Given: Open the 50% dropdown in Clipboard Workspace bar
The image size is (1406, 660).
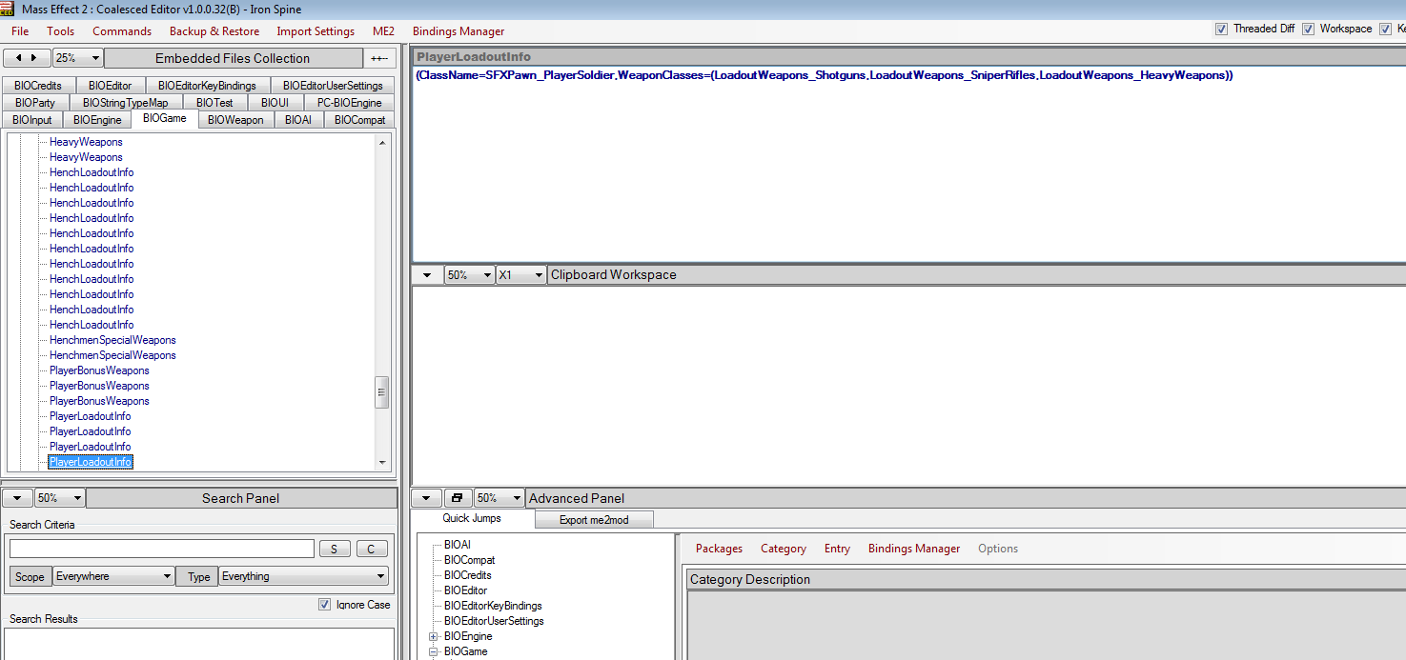Looking at the screenshot, I should (x=469, y=274).
